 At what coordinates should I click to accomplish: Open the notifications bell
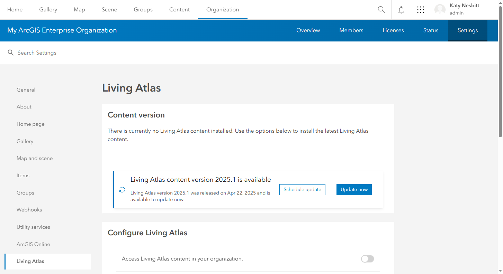tap(401, 10)
